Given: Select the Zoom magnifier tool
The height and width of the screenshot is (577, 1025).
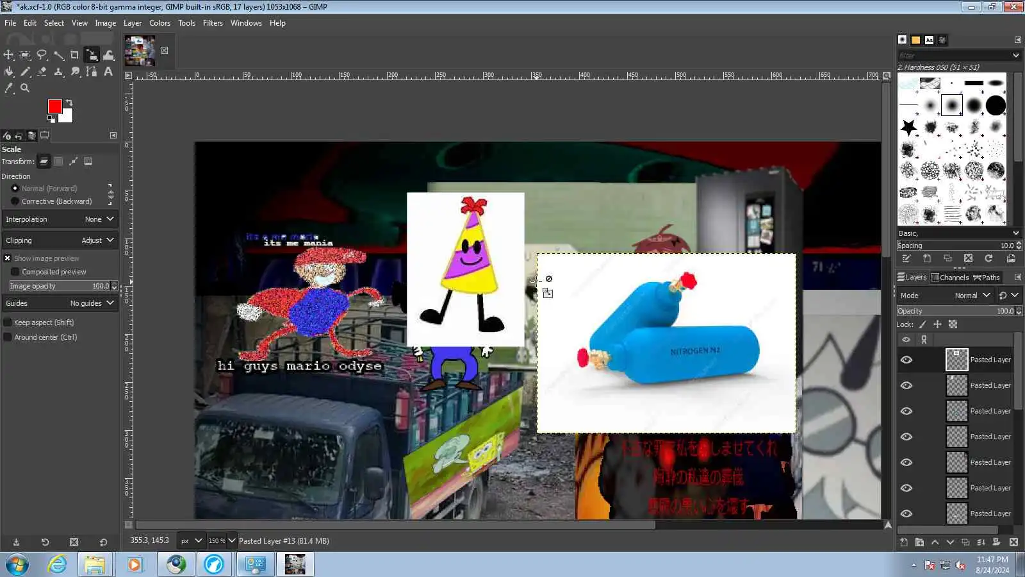Looking at the screenshot, I should click(x=25, y=88).
